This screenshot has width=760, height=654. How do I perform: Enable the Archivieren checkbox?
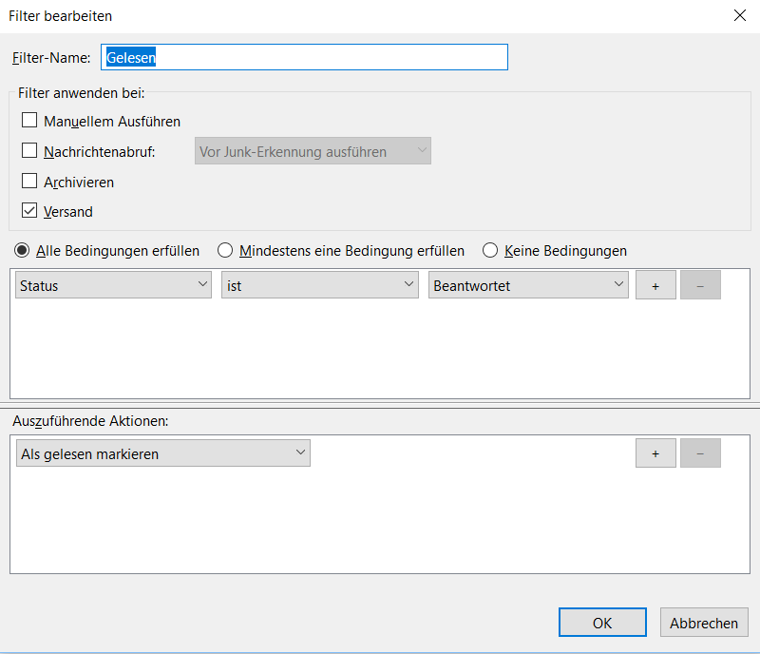(29, 182)
